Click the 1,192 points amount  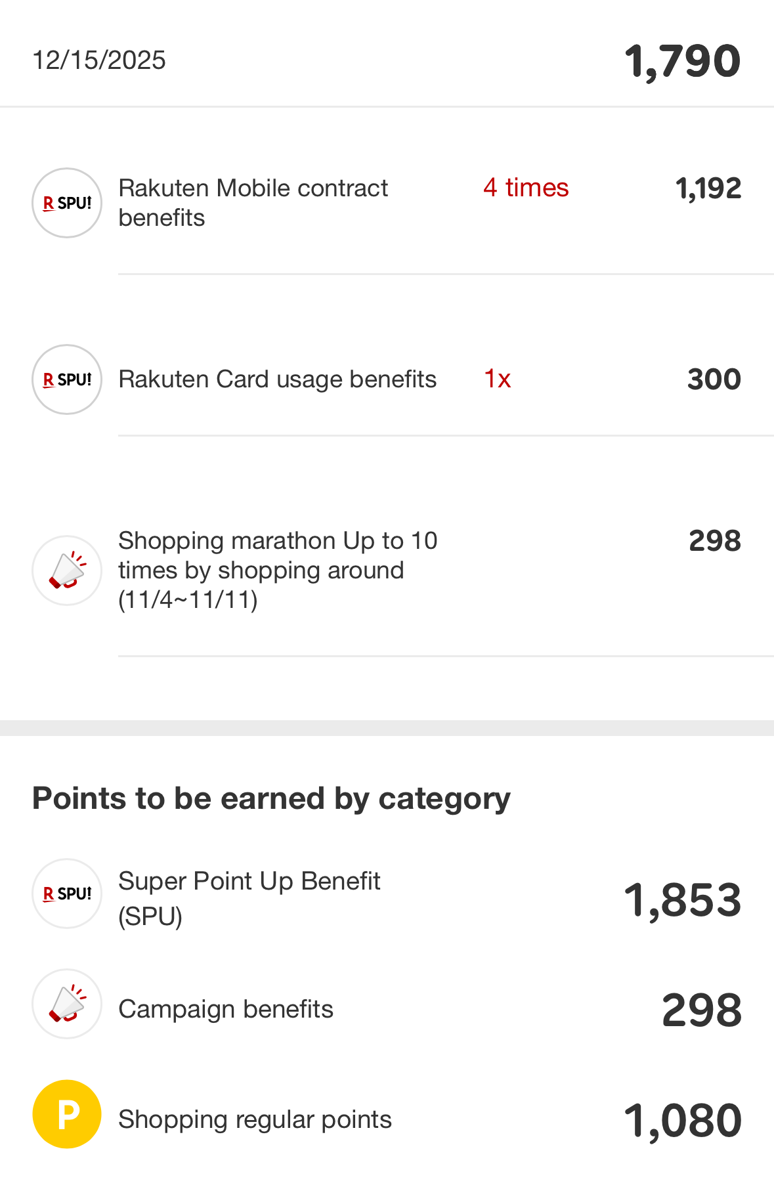(708, 188)
